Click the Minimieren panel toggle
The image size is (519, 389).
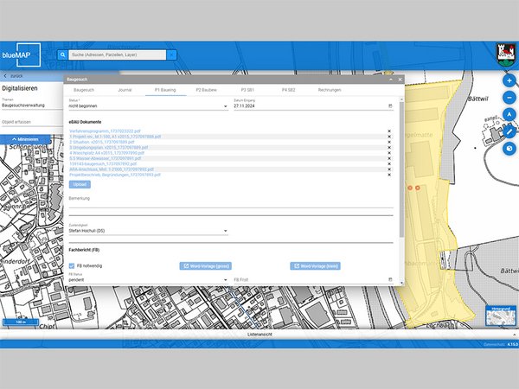pyautogui.click(x=25, y=139)
